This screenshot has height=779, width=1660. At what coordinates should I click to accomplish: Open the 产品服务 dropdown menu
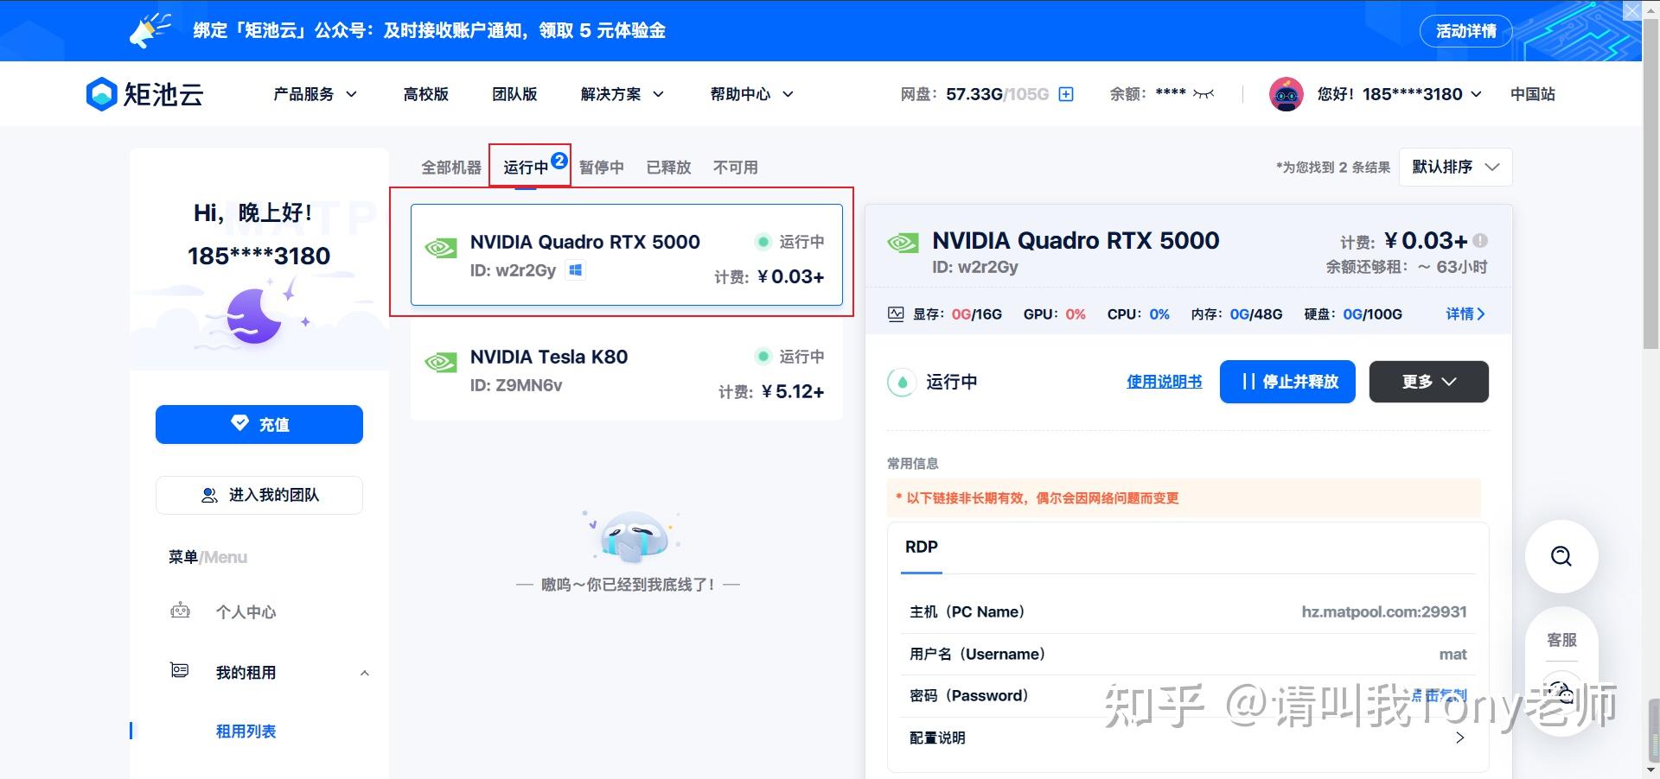(315, 94)
